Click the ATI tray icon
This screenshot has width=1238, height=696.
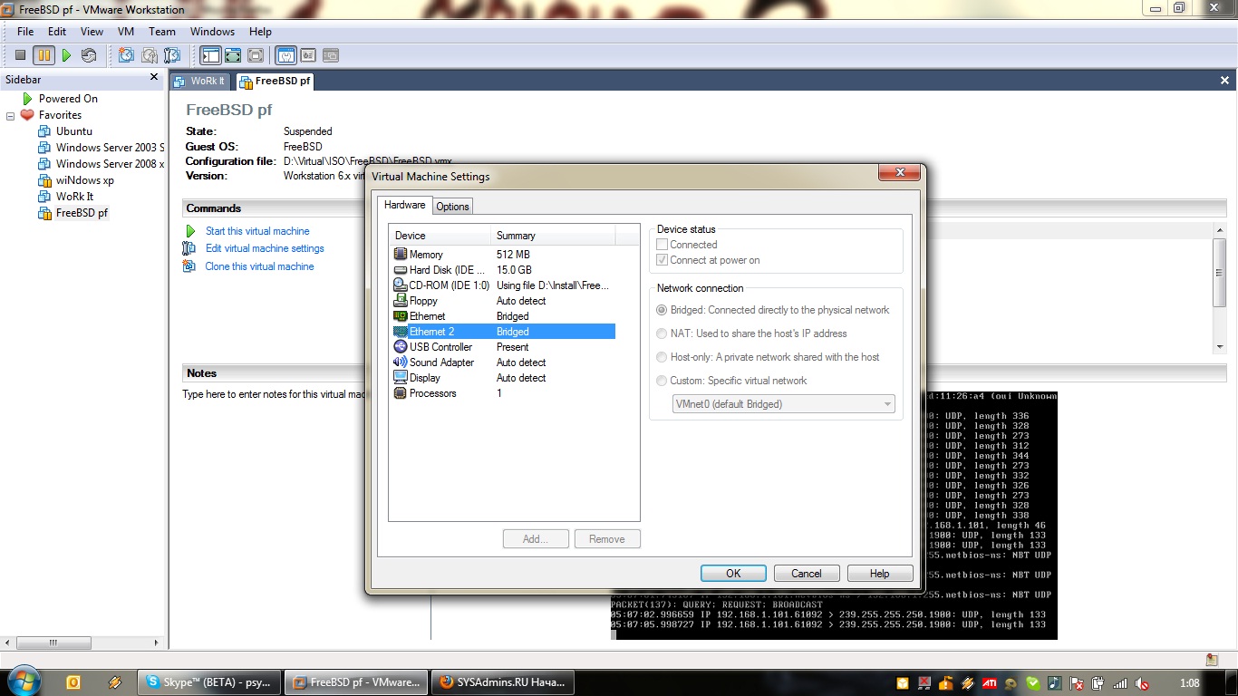point(991,683)
